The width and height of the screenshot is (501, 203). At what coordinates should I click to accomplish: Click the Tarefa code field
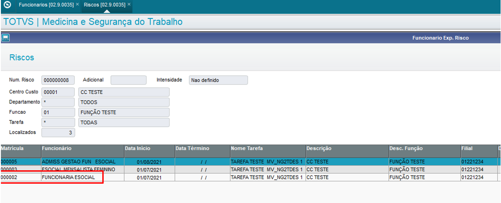tap(58, 122)
